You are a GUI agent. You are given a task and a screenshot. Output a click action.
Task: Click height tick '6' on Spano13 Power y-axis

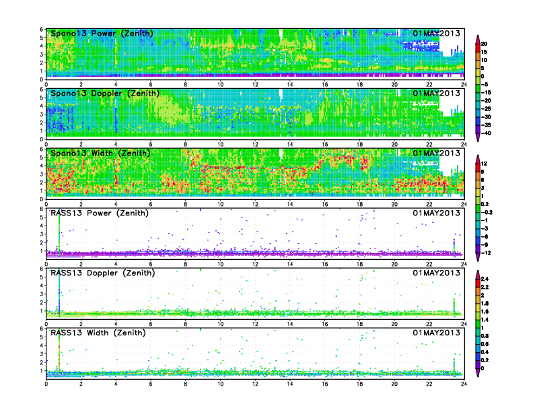coord(42,29)
